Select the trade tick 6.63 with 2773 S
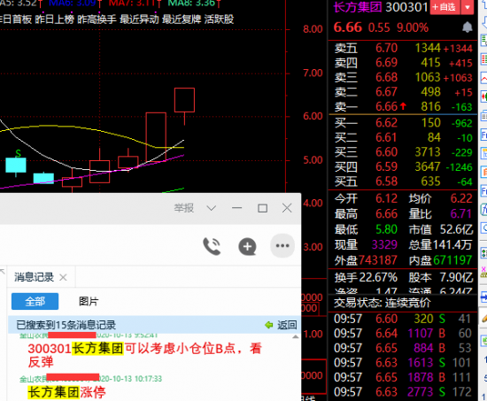The height and width of the screenshot is (401, 487). [x=403, y=391]
